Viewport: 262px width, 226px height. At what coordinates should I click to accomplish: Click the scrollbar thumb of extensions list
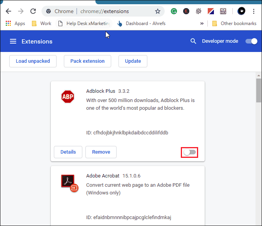click(259, 90)
